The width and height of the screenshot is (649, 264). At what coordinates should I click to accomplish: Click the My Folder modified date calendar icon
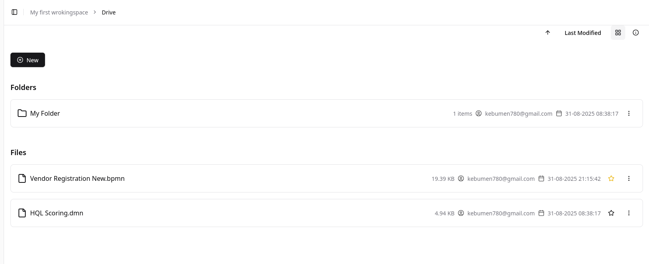[559, 113]
